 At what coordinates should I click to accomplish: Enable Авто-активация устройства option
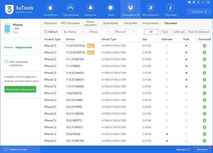coord(6,62)
